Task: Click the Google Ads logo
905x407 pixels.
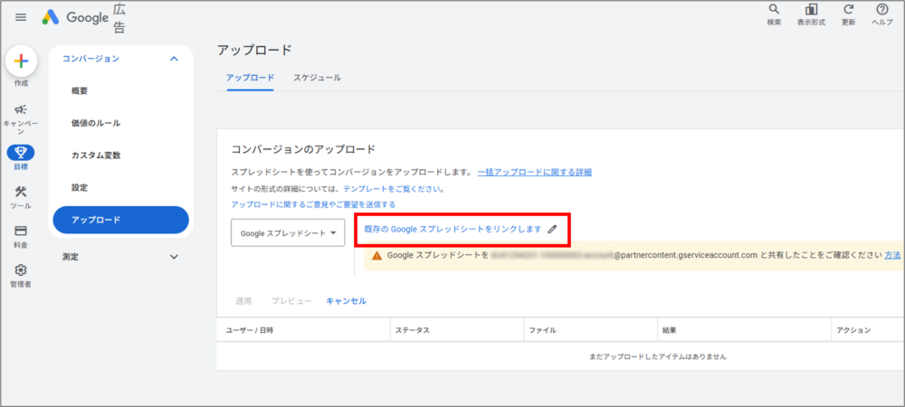Action: click(51, 17)
